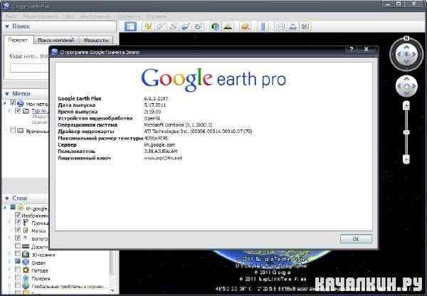Collapse the Поиск panel triangle
427x296 pixels.
tap(7, 26)
